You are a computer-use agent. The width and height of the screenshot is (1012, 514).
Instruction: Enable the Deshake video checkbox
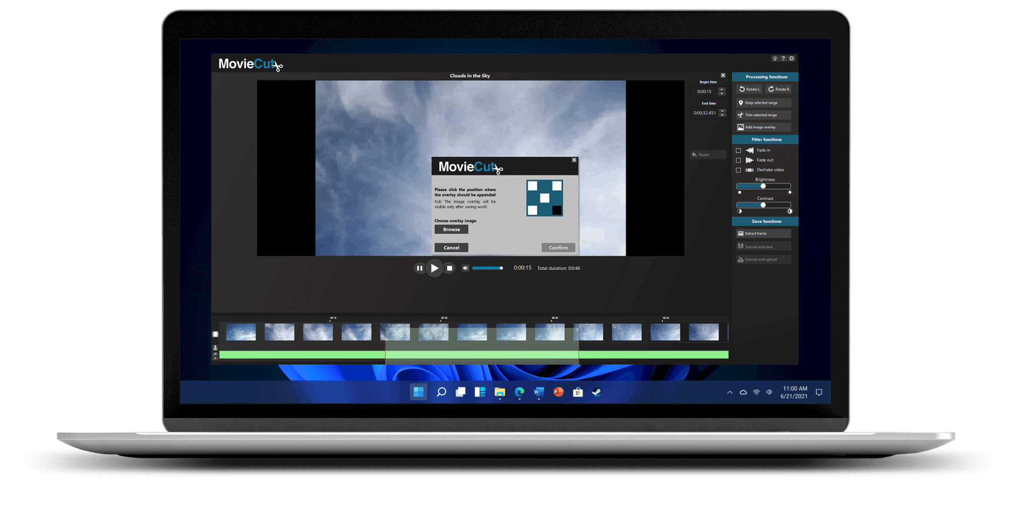click(739, 170)
